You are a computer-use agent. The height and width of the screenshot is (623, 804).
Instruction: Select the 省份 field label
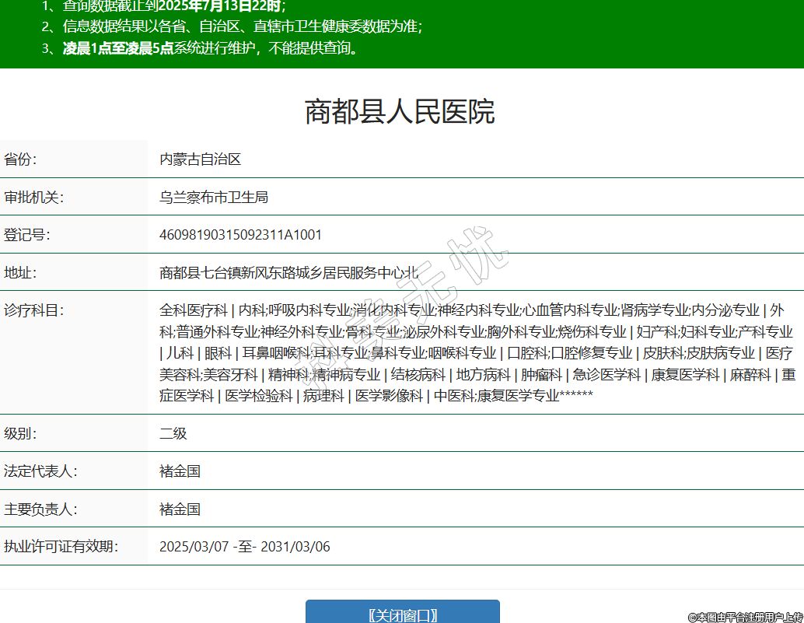(20, 159)
